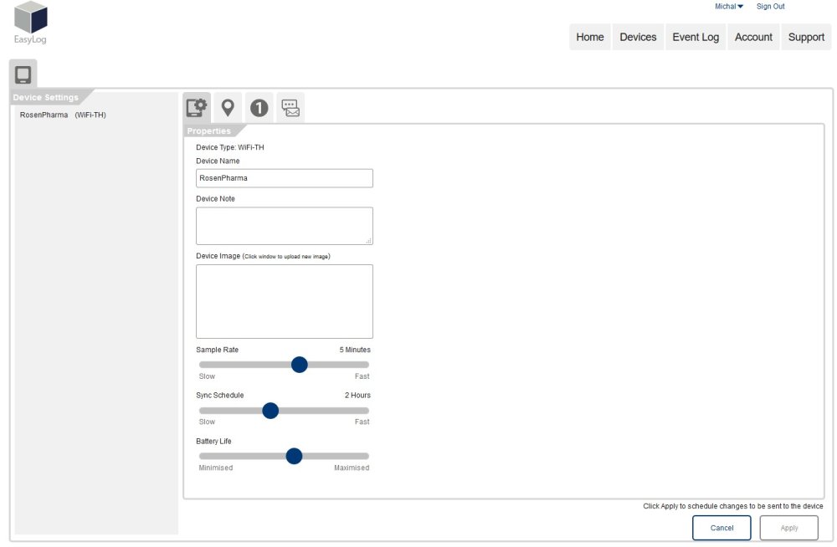Screen dimensions: 837x547
Task: Select RosenPharma device in Device Settings list
Action: (63, 115)
